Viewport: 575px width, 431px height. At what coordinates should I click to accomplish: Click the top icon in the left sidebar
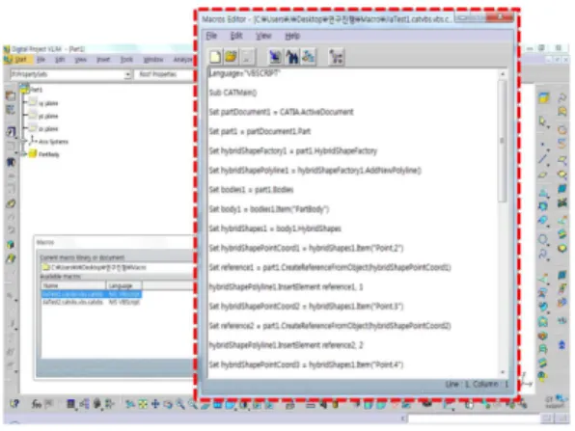[11, 96]
